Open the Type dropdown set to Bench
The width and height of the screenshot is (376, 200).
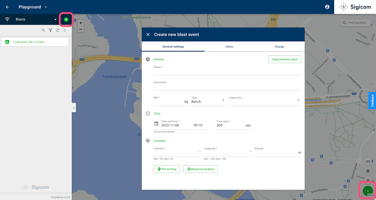tap(208, 101)
